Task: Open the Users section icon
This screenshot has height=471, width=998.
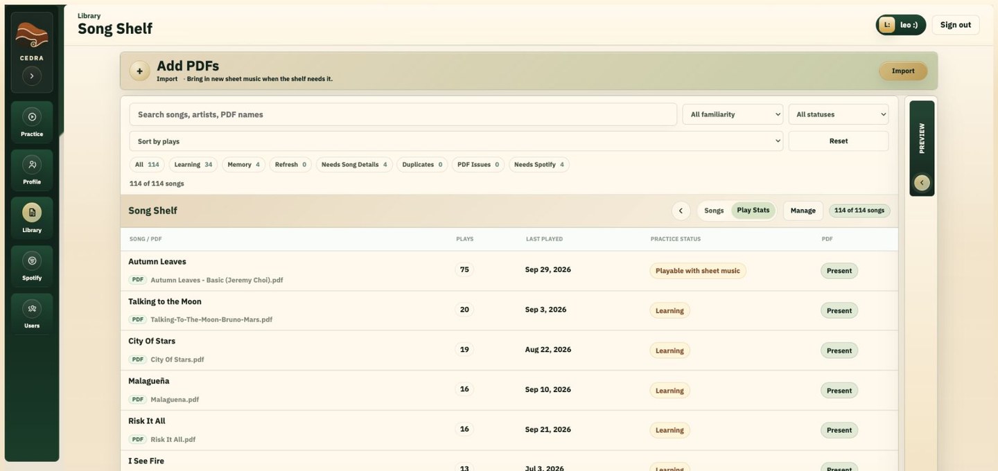Action: (32, 308)
